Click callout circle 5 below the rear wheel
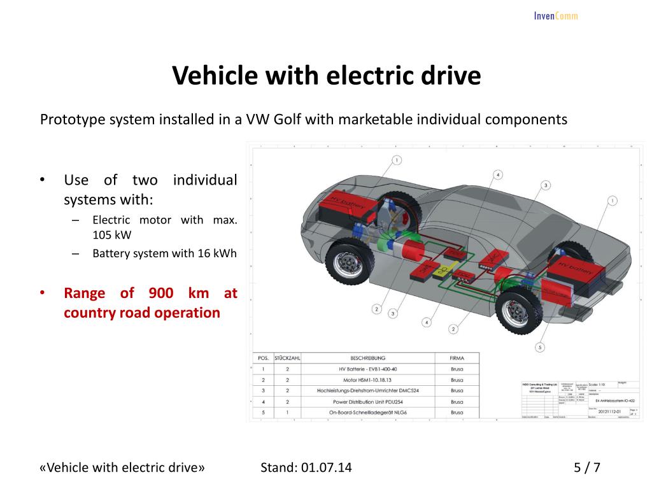The width and height of the screenshot is (652, 489). (x=540, y=348)
